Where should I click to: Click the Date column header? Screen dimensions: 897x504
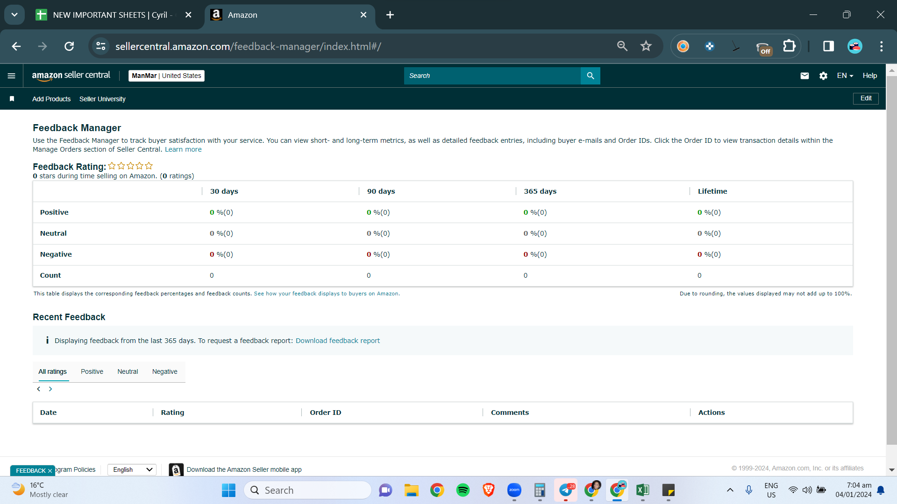coord(48,413)
